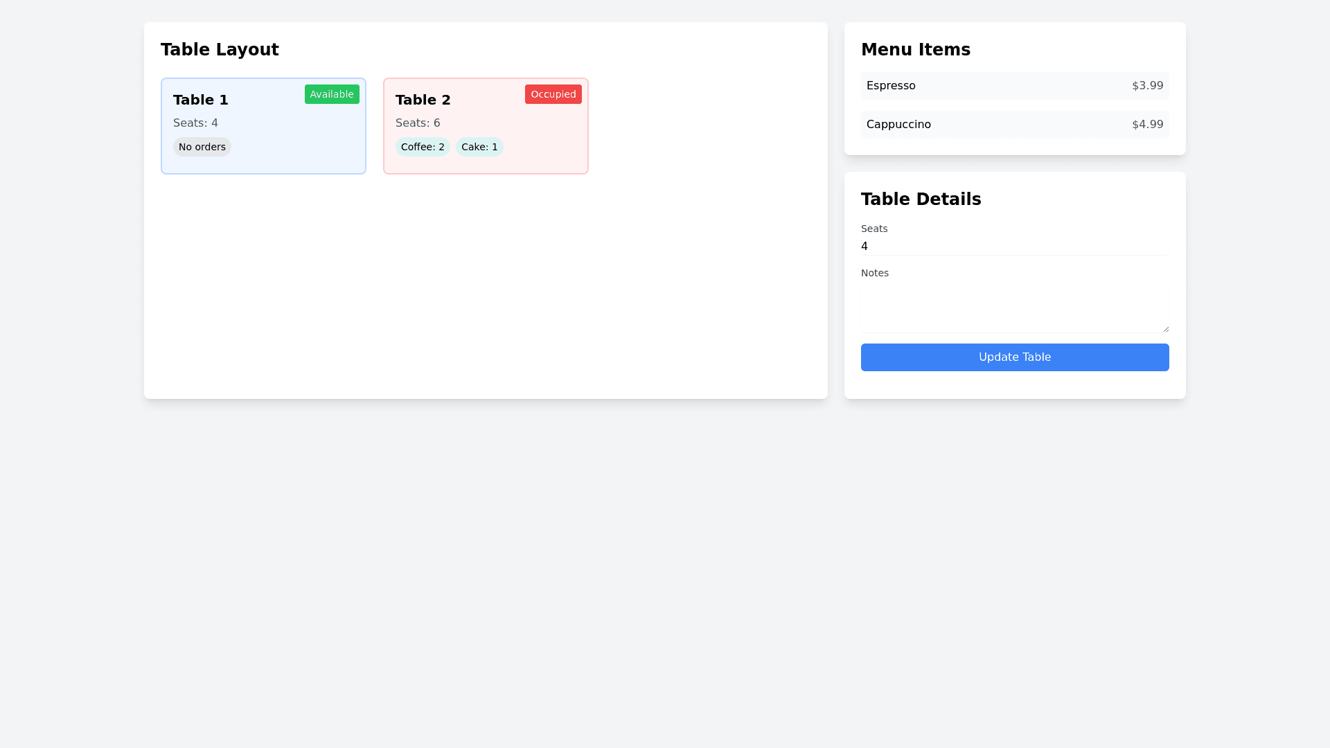Click the Seats: 4 text in Table 1
1330x748 pixels.
coord(195,123)
